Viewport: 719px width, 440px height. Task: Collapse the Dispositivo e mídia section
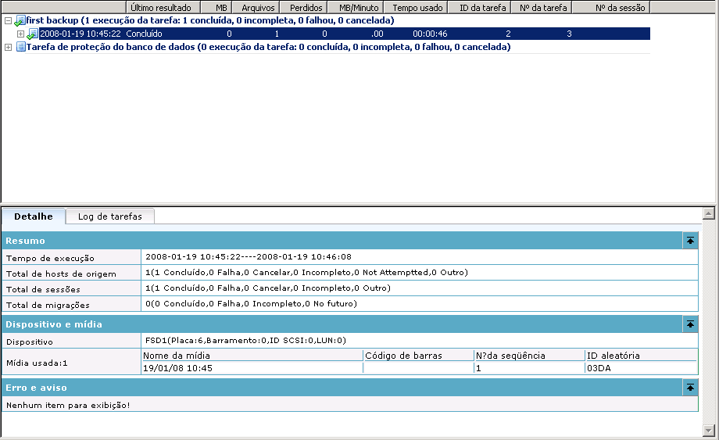(x=690, y=324)
